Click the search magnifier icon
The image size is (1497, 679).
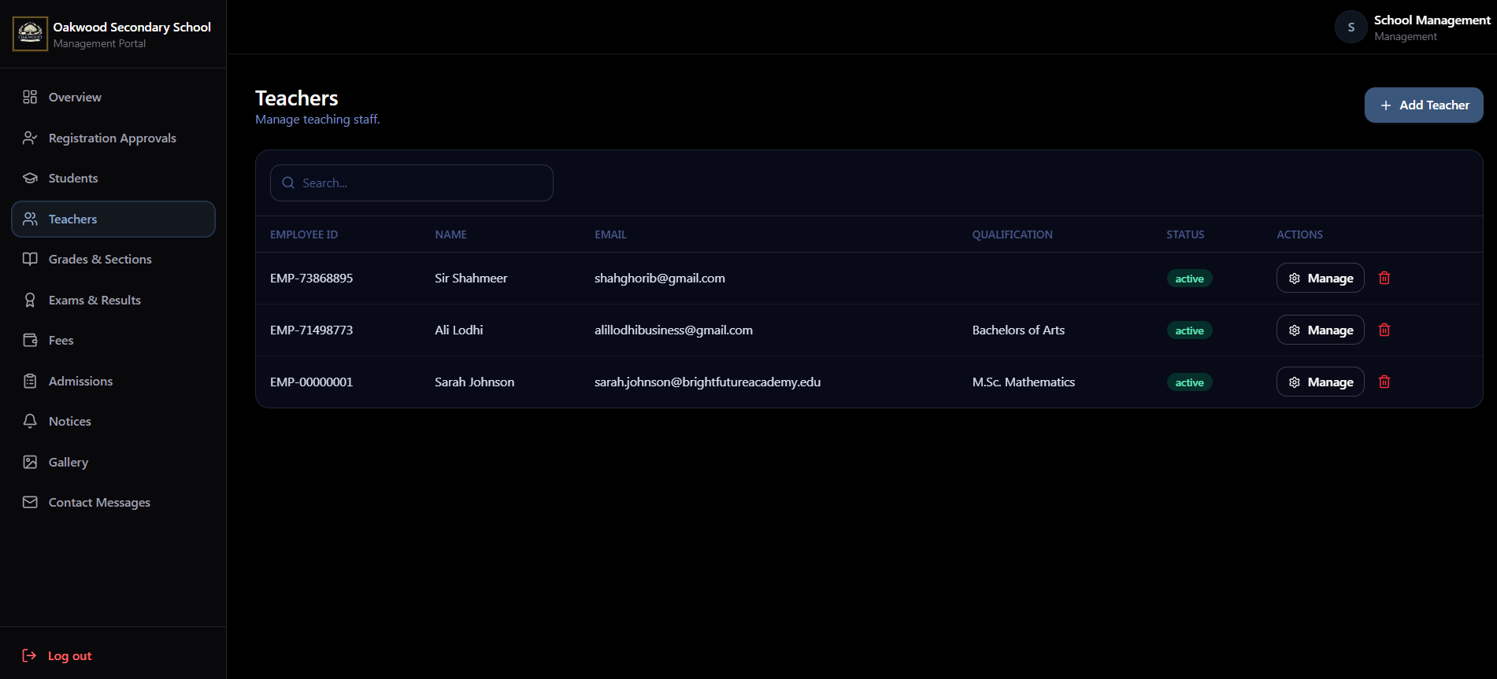[x=288, y=183]
